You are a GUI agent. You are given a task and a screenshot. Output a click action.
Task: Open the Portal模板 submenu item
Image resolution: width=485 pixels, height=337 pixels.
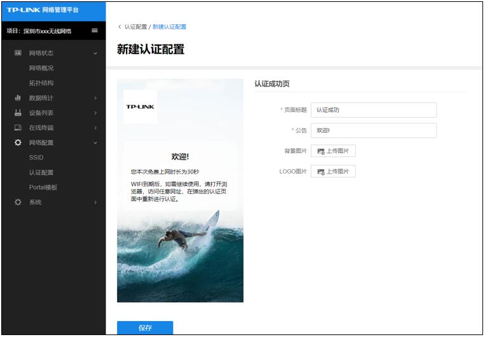43,187
